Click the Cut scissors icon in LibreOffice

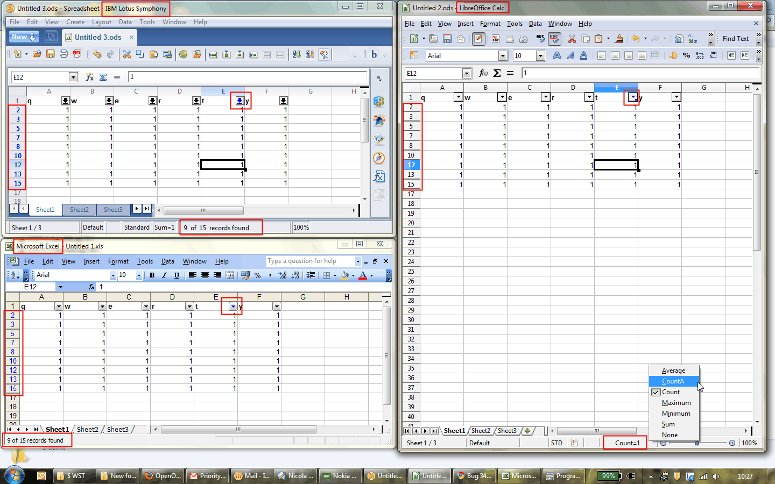click(572, 39)
